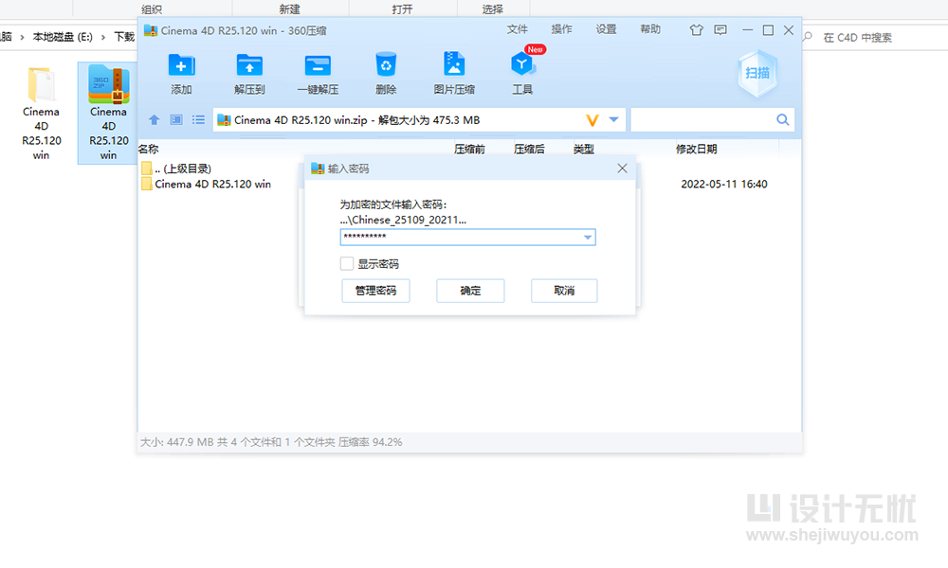Viewport: 948px width, 568px height.
Task: Click 本地磁盘 (E:) in Explorer breadcrumb
Action: click(x=63, y=37)
